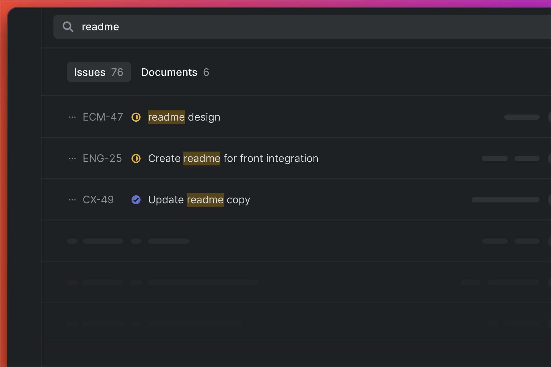The width and height of the screenshot is (551, 367).
Task: Click in-progress status icon on ECM-47
Action: (136, 117)
